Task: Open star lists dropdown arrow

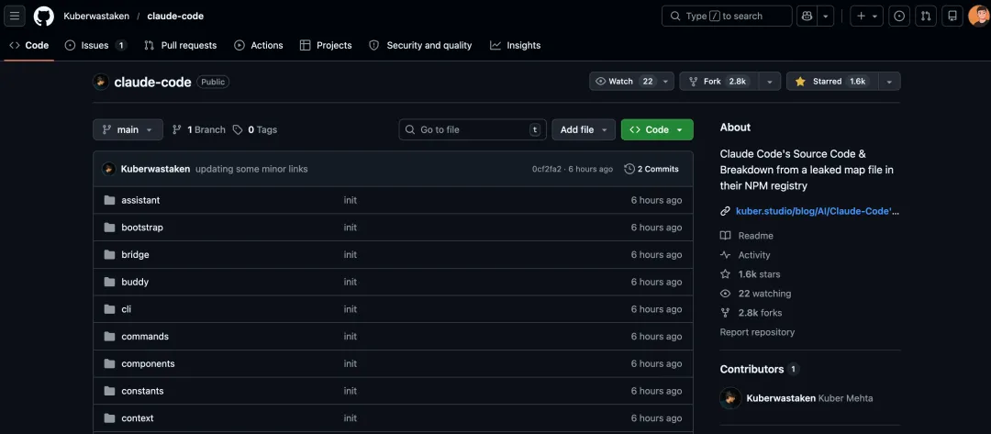Action: 889,82
